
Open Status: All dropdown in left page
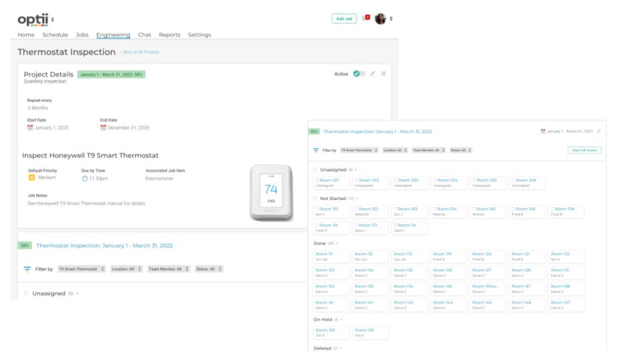point(208,269)
